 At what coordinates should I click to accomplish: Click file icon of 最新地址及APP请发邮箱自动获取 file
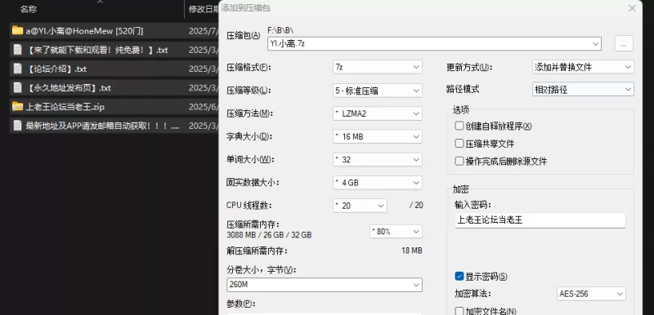17,125
